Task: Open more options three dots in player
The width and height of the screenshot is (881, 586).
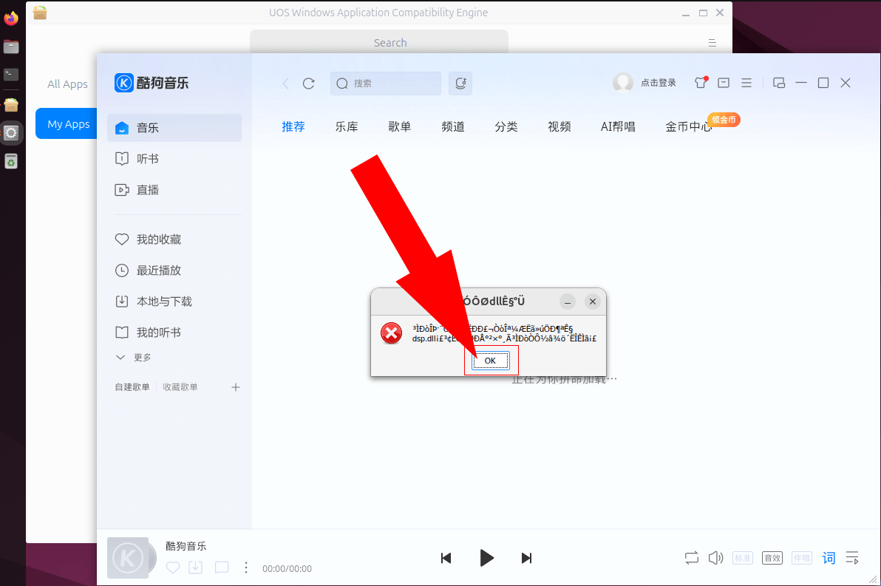Action: [x=246, y=568]
